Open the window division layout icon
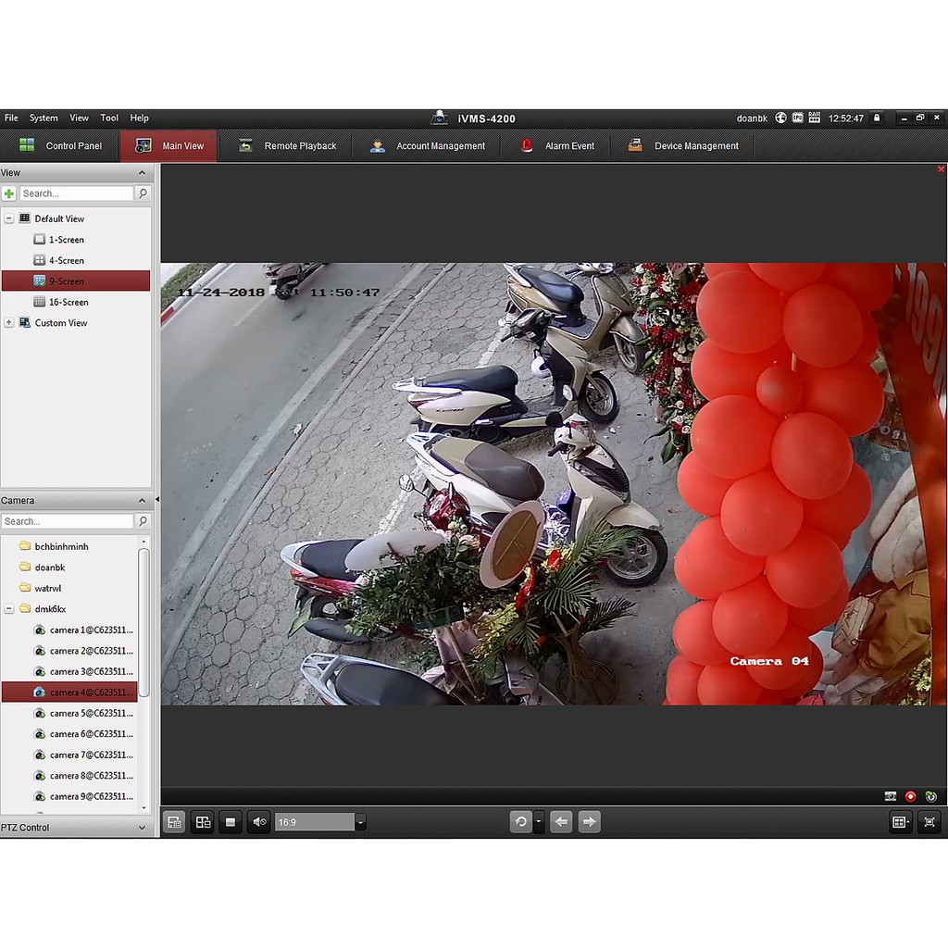948x948 pixels. click(x=899, y=822)
